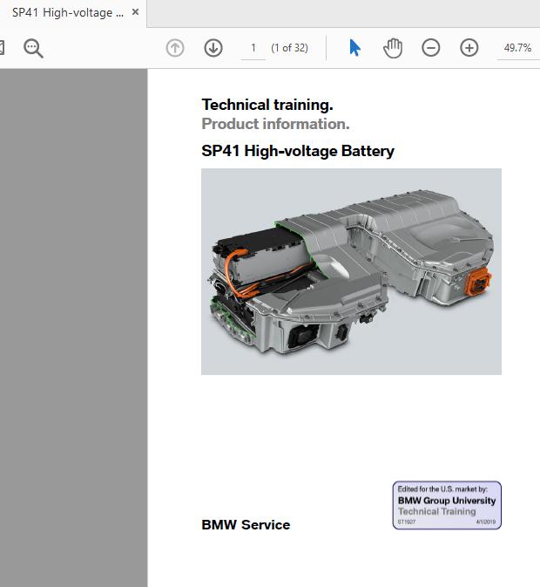Click the gray "Product information." subtitle
540x587 pixels.
pos(275,124)
